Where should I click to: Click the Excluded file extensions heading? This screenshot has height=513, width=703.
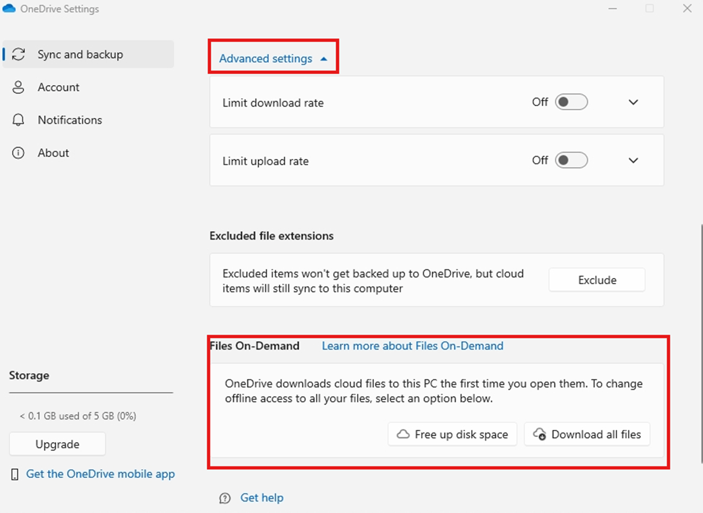coord(271,236)
